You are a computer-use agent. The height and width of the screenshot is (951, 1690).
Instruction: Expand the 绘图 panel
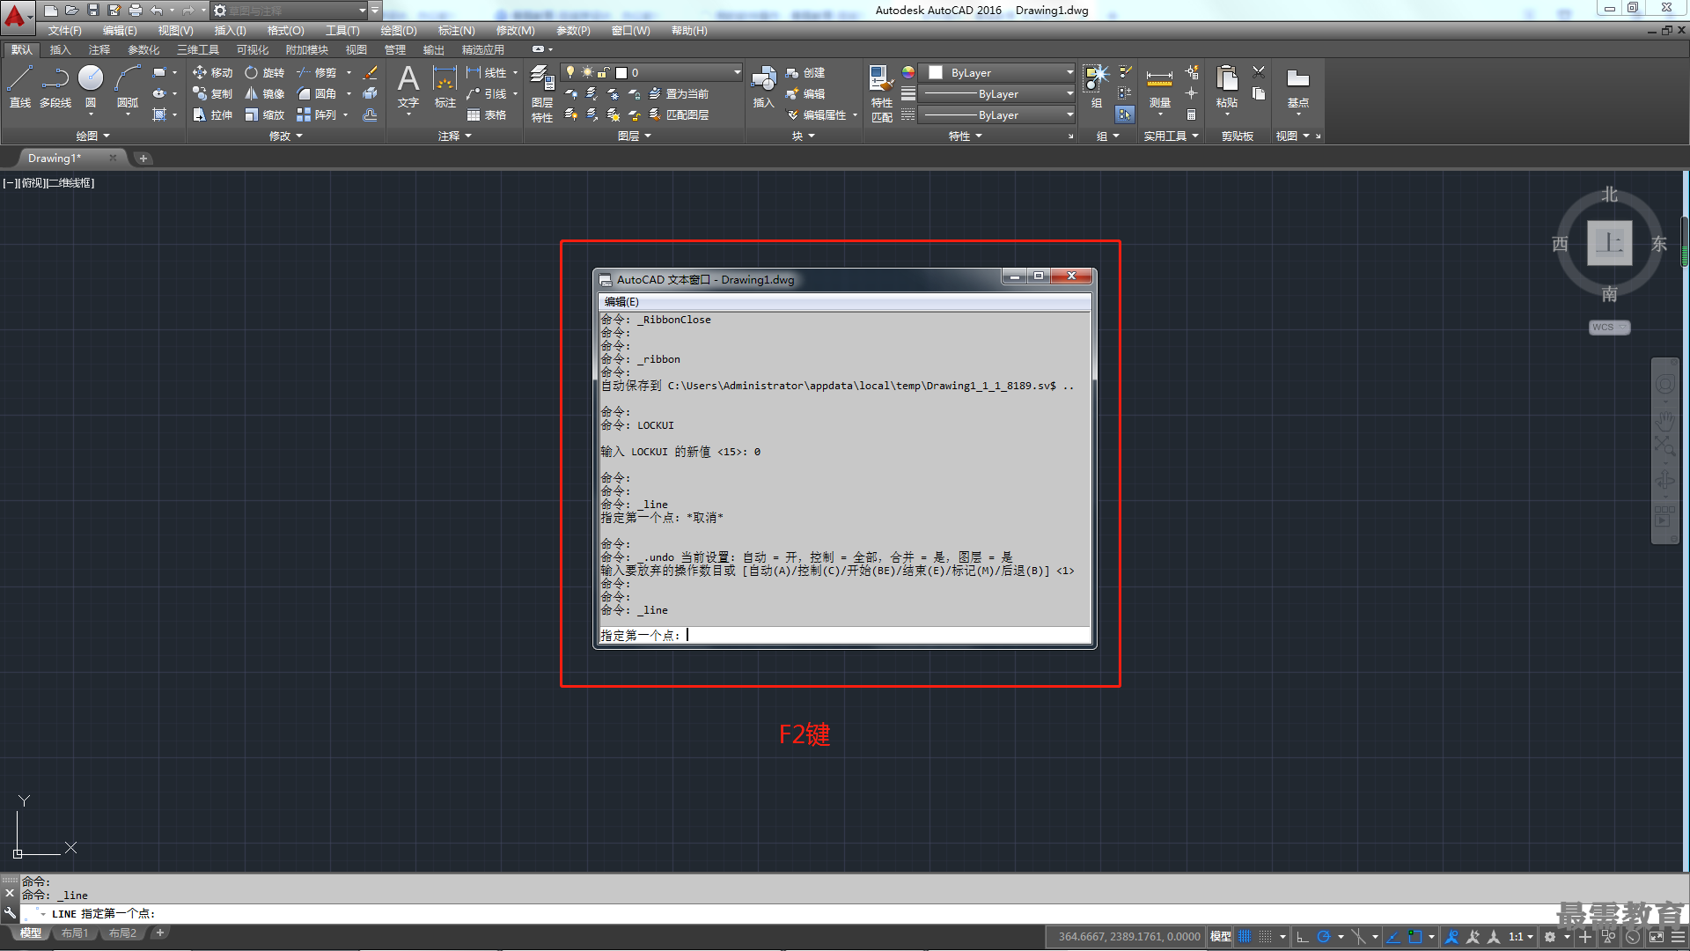pyautogui.click(x=92, y=136)
